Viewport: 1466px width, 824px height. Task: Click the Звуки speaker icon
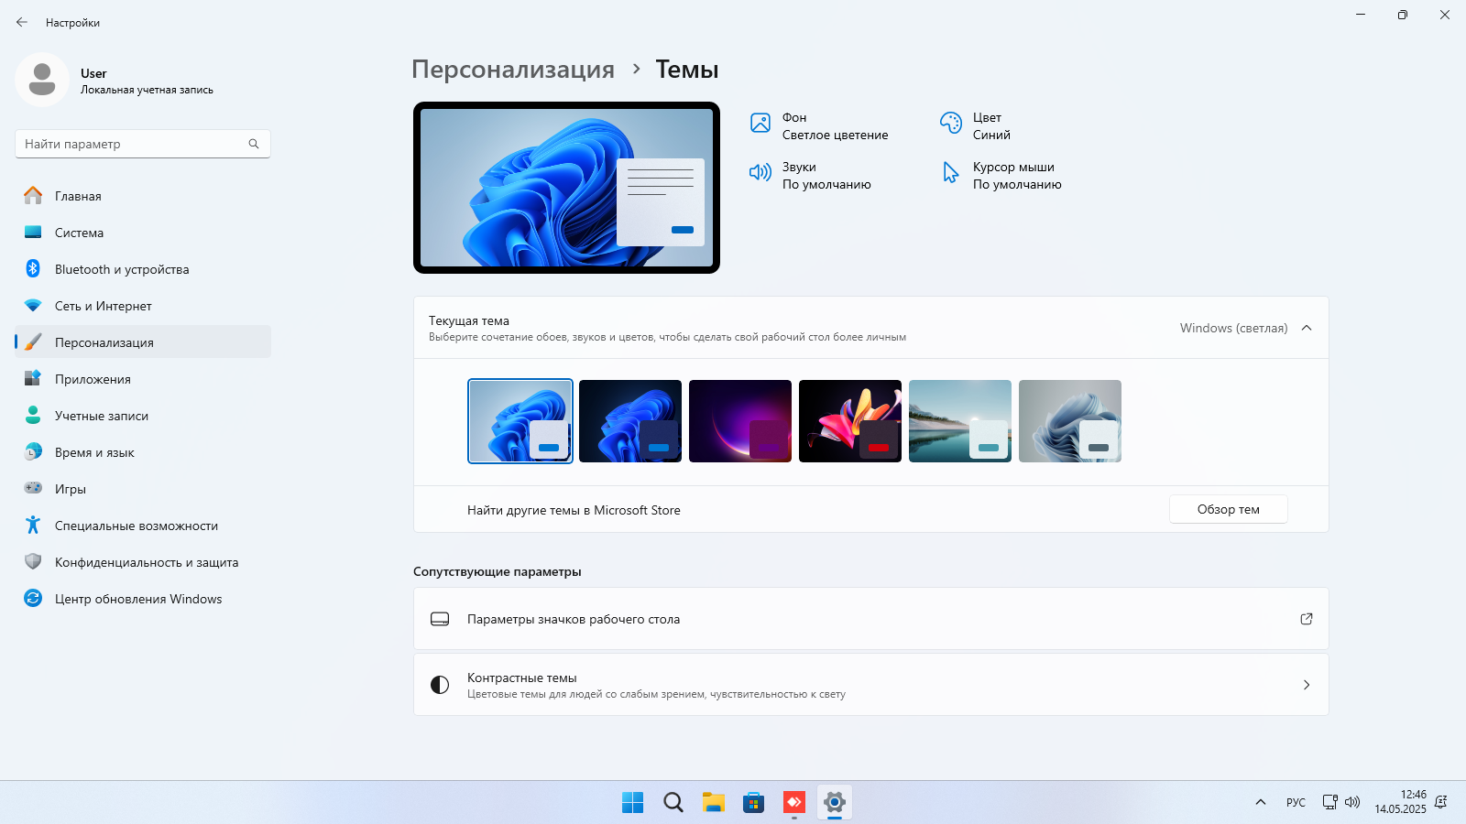(760, 172)
